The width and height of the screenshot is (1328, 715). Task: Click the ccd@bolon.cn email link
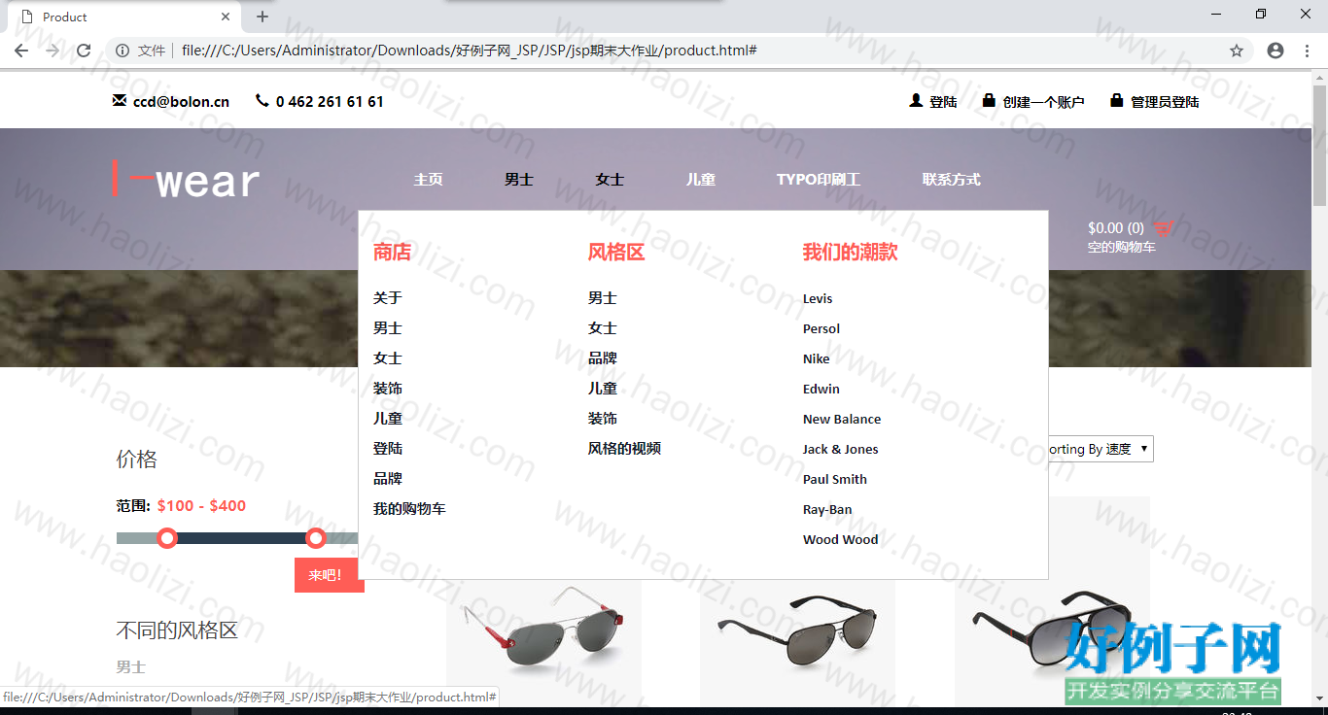point(182,101)
